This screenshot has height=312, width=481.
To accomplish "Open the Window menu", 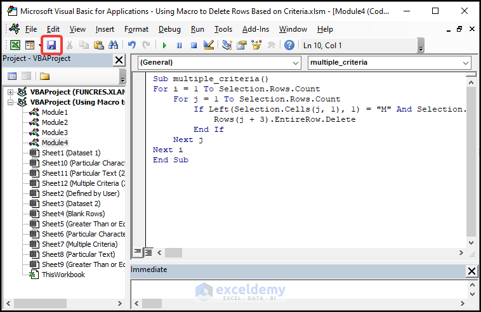I will [293, 29].
